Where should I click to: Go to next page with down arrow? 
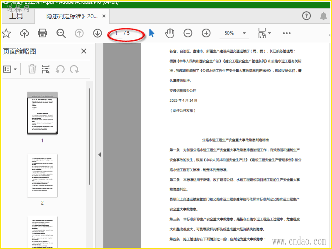tap(98, 33)
